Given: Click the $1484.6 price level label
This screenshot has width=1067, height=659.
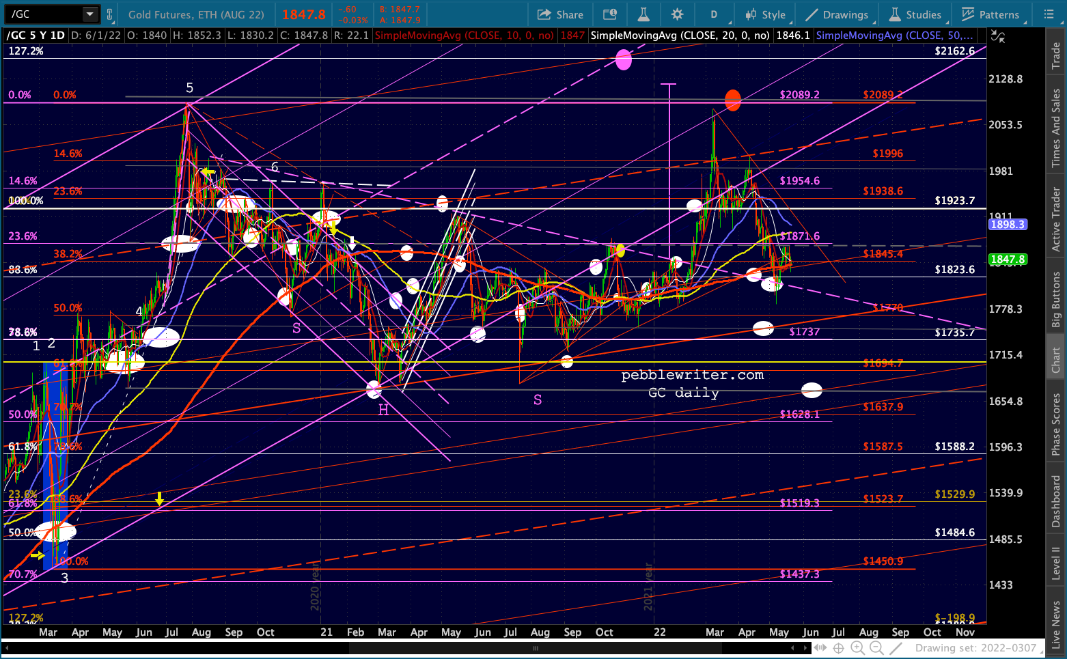Looking at the screenshot, I should 955,533.
